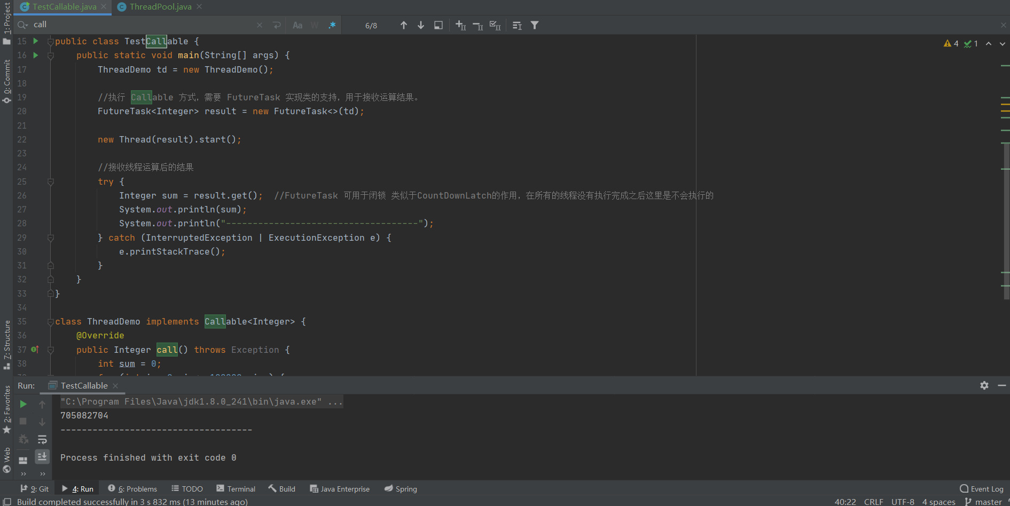Clear the search text in find bar
Screen dimensions: 1010x506
click(260, 25)
